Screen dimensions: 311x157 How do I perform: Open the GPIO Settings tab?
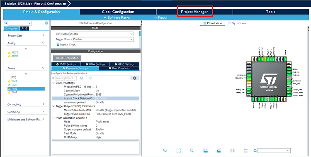pyautogui.click(x=124, y=64)
